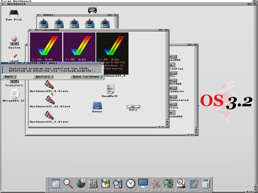258x193 pixels.
Task: Click the CrossMac icon on Workbench
Action: (92, 10)
